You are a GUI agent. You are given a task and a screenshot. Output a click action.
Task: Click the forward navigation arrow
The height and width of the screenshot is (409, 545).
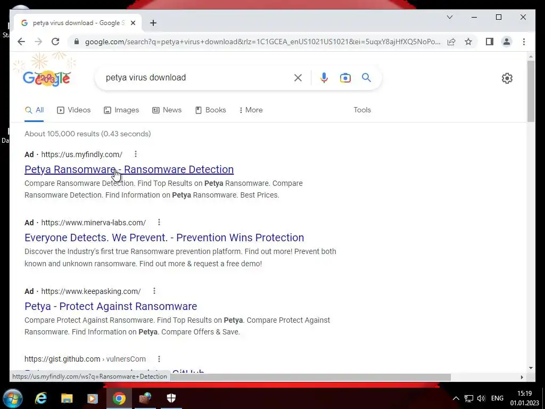tap(38, 42)
